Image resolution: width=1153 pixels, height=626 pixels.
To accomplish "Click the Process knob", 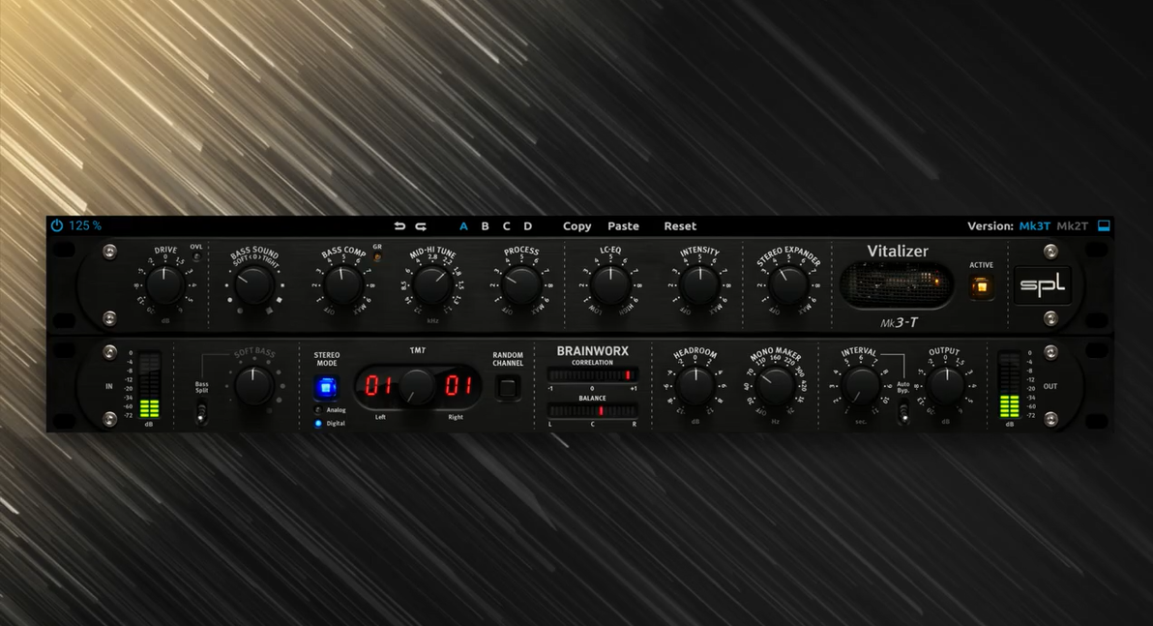I will tap(521, 285).
